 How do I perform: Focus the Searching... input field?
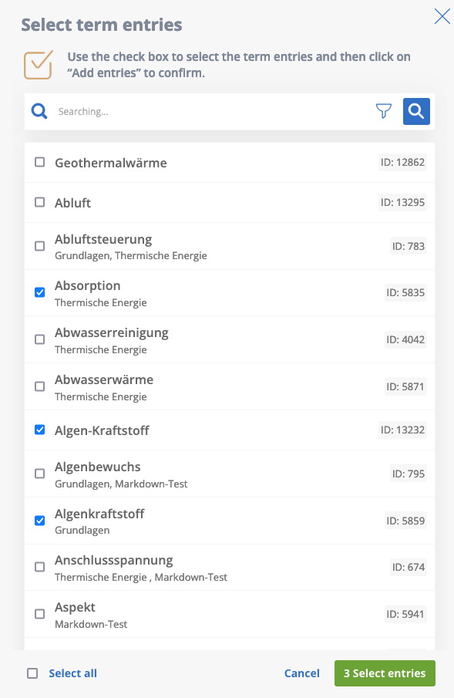coord(214,111)
